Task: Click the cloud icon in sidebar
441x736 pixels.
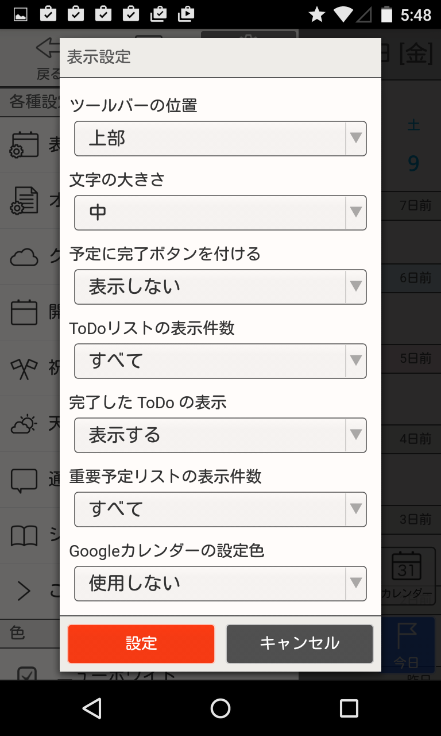Action: [x=24, y=256]
